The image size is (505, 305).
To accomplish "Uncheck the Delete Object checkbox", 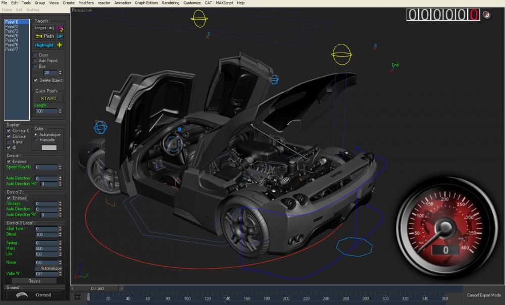I will tap(35, 80).
